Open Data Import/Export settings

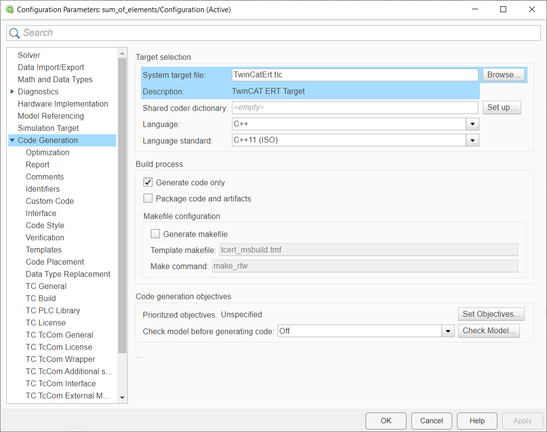point(51,67)
